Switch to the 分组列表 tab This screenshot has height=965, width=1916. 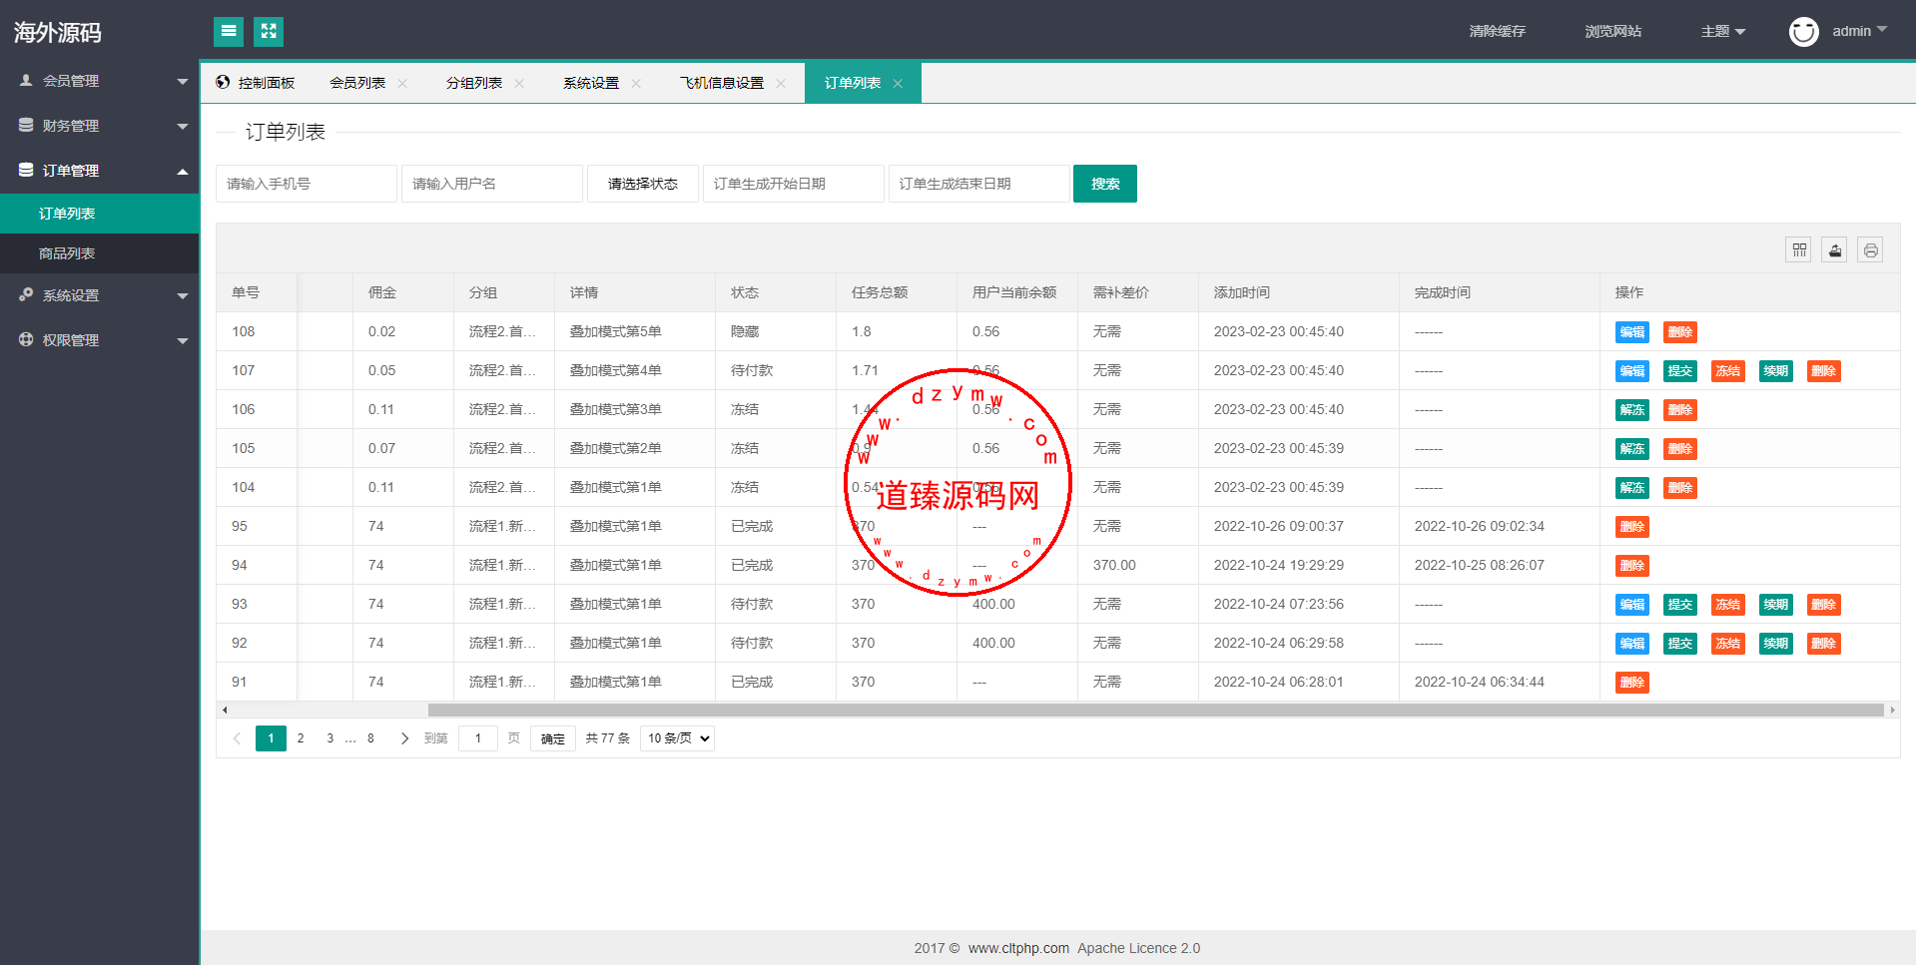pos(474,83)
